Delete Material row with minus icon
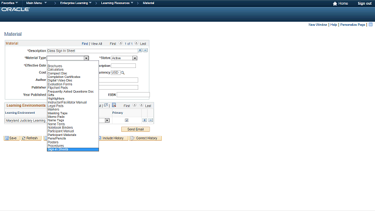This screenshot has width=375, height=211. coord(145,50)
